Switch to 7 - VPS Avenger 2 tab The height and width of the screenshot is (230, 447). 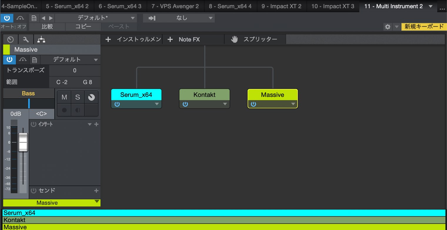[x=175, y=6]
